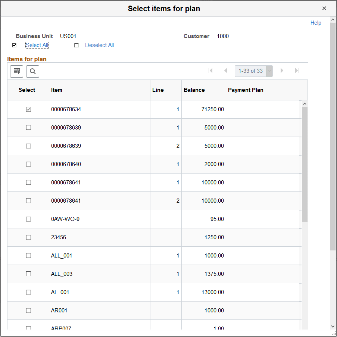337x337 pixels.
Task: Click the Select All link
Action: (x=37, y=45)
